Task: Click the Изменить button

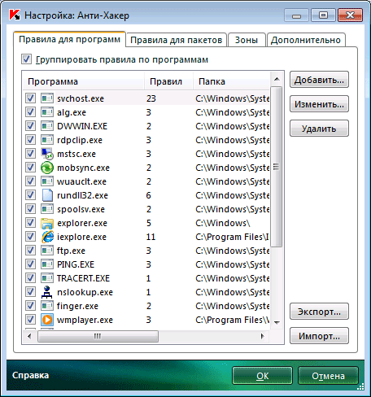Action: click(319, 104)
